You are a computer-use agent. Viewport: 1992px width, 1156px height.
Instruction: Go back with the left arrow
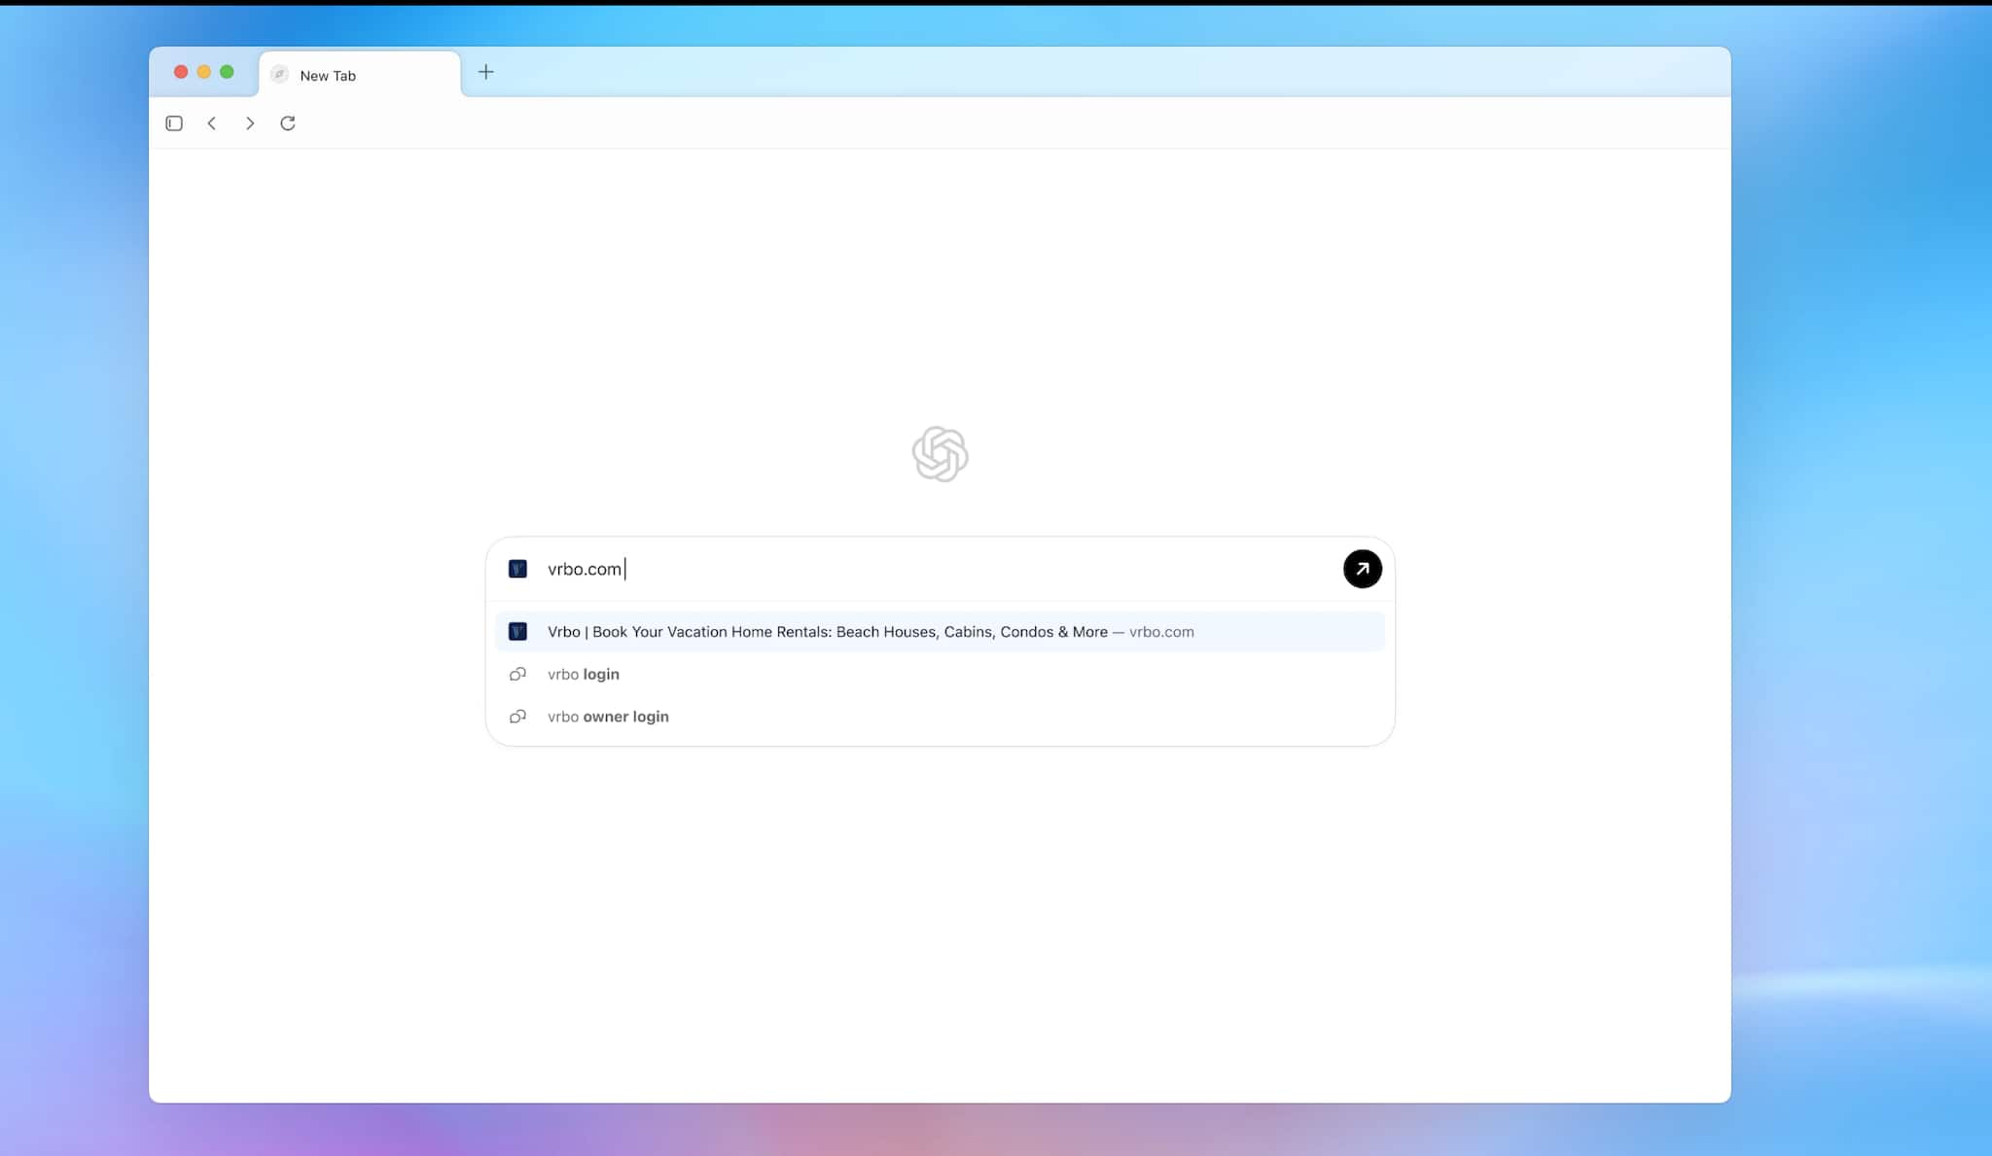coord(212,123)
